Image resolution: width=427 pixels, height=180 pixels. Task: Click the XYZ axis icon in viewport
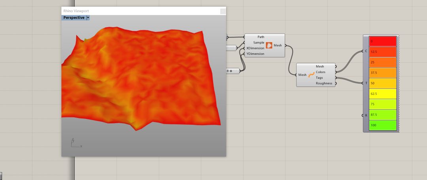75,143
